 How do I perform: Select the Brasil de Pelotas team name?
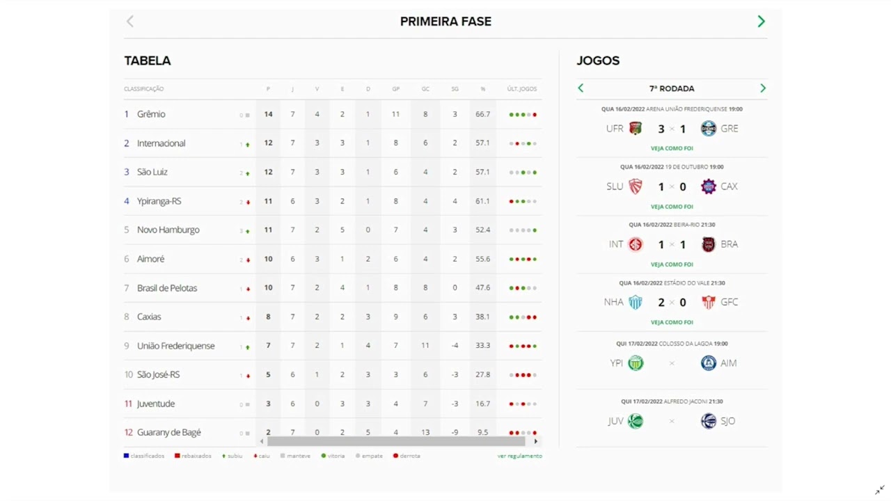click(x=167, y=288)
